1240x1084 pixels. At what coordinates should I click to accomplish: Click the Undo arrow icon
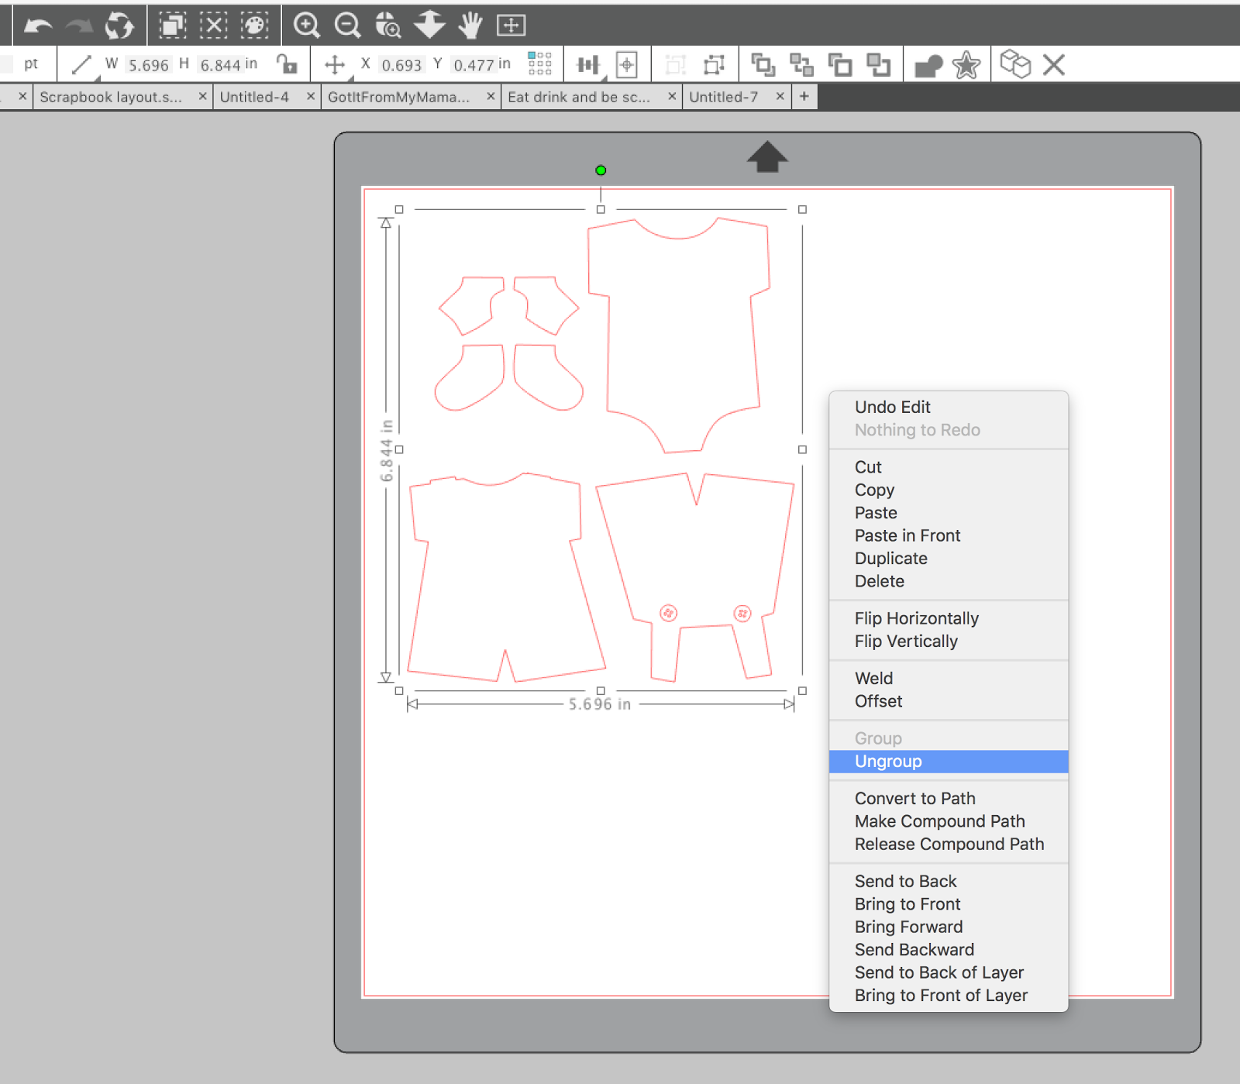tap(38, 26)
